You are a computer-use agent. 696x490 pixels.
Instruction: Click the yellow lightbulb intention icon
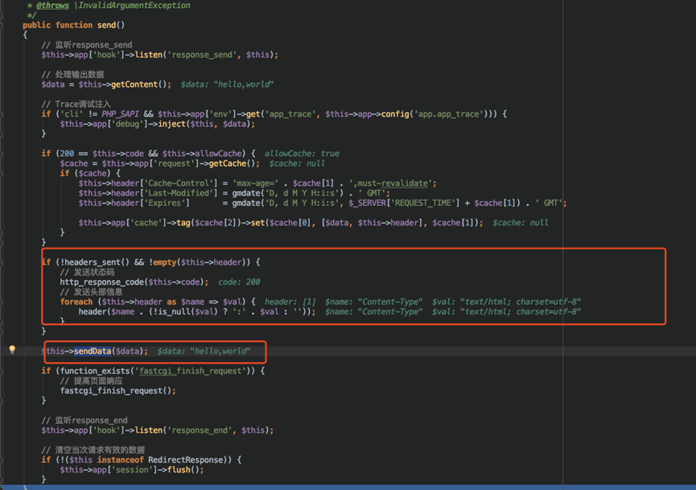point(12,350)
